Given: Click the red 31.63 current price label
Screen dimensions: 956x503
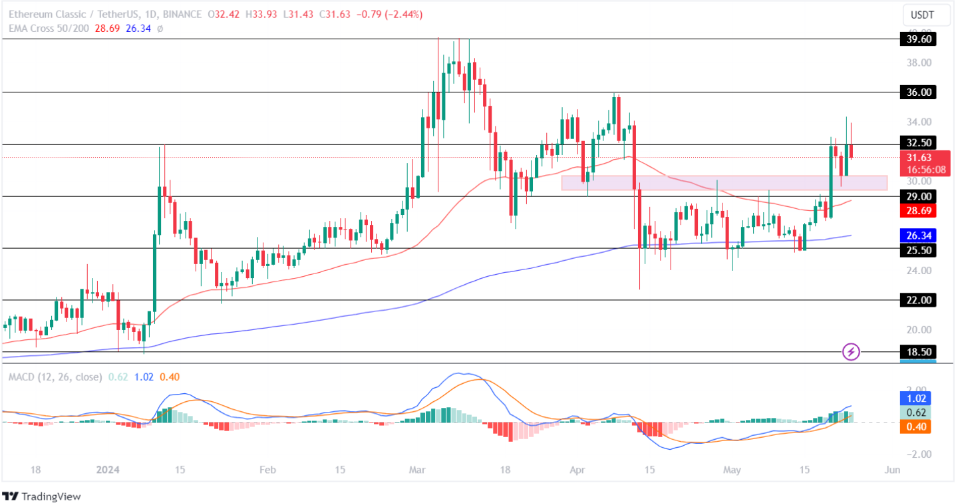Looking at the screenshot, I should 925,158.
